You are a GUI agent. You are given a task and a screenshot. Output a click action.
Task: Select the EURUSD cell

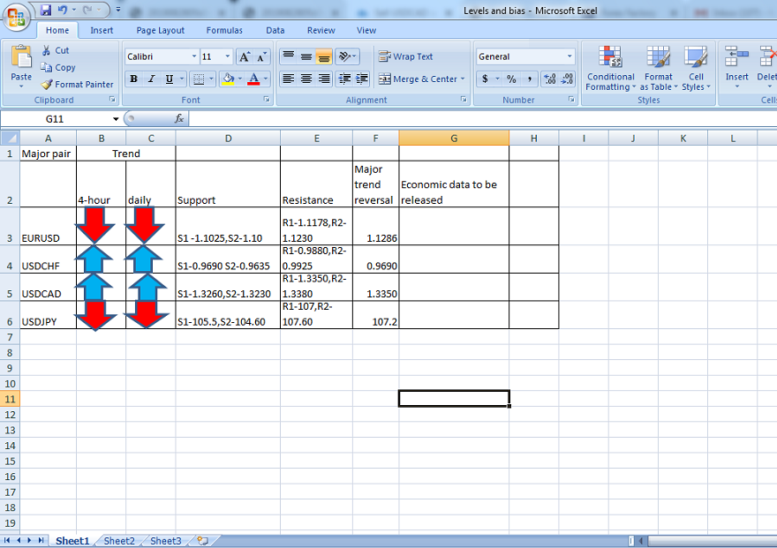point(48,226)
